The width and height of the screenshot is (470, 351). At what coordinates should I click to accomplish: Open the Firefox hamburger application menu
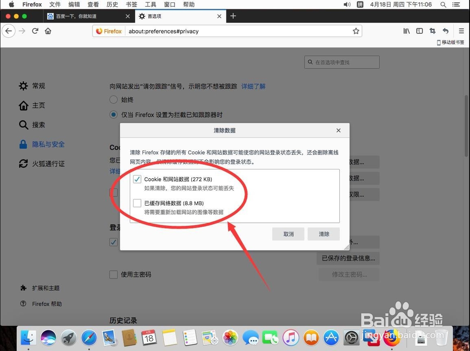click(461, 31)
